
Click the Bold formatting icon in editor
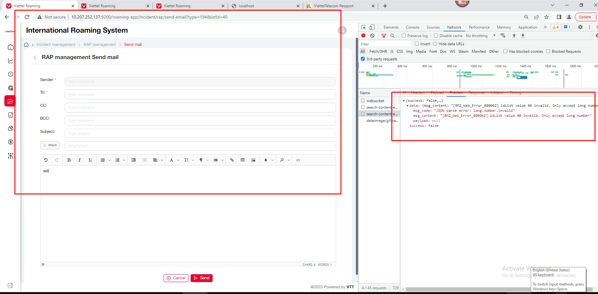coord(69,160)
